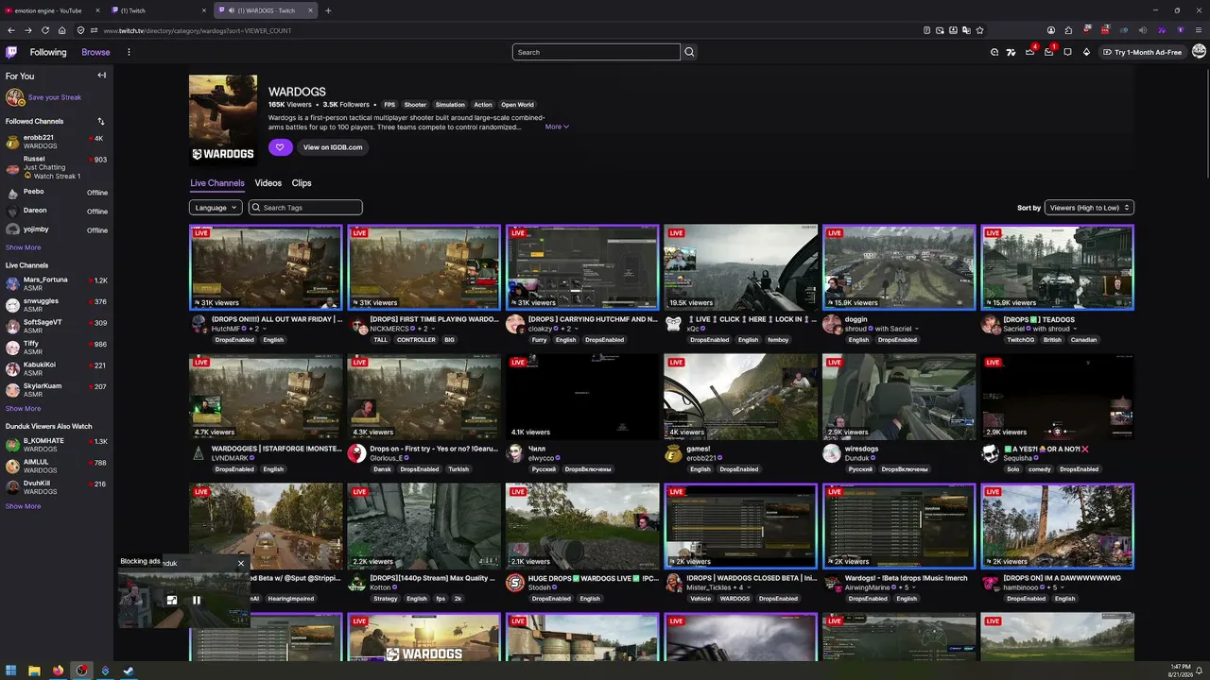Image resolution: width=1210 pixels, height=680 pixels.
Task: Open the Language filter dropdown
Action: [216, 208]
